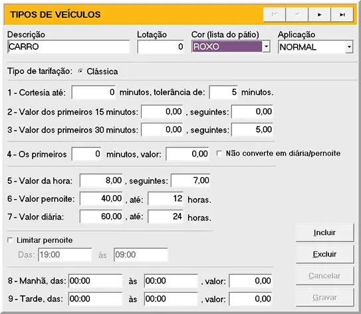Enable Não converte em diária/pernoite checkbox
Viewport: 361px width, 314px height.
(x=219, y=153)
